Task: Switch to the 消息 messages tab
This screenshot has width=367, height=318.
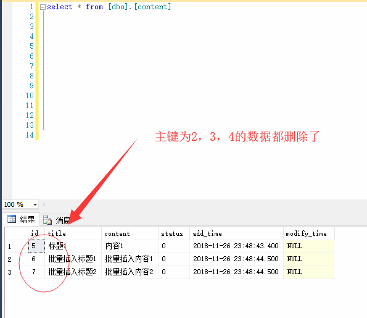Action: click(57, 220)
